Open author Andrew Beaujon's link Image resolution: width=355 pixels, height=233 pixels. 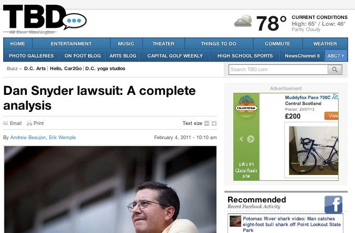click(28, 138)
